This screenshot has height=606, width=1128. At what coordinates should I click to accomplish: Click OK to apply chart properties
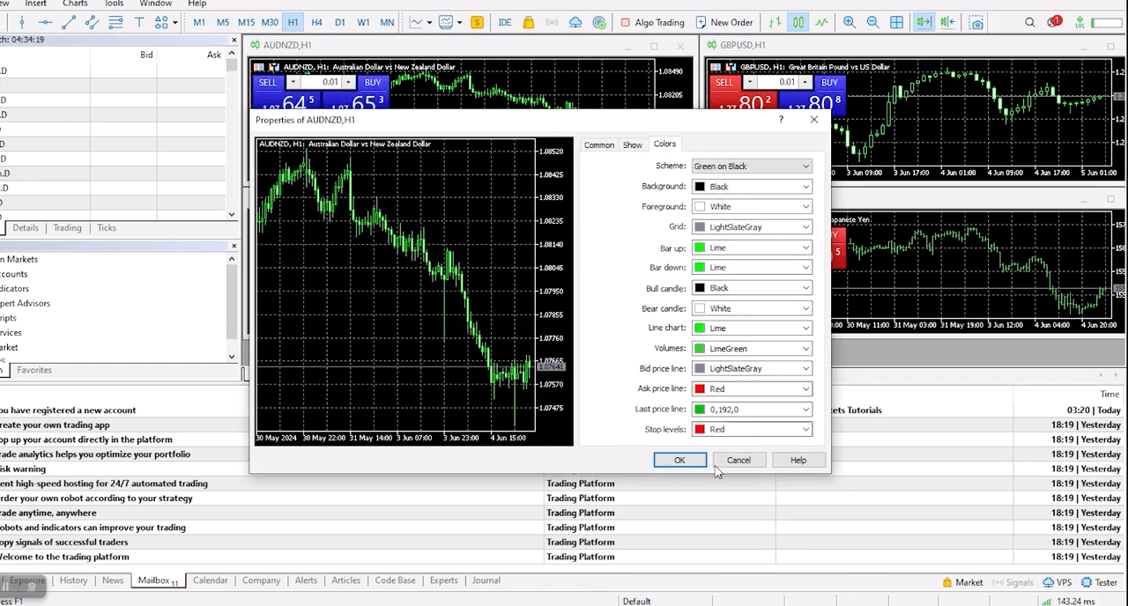point(679,460)
